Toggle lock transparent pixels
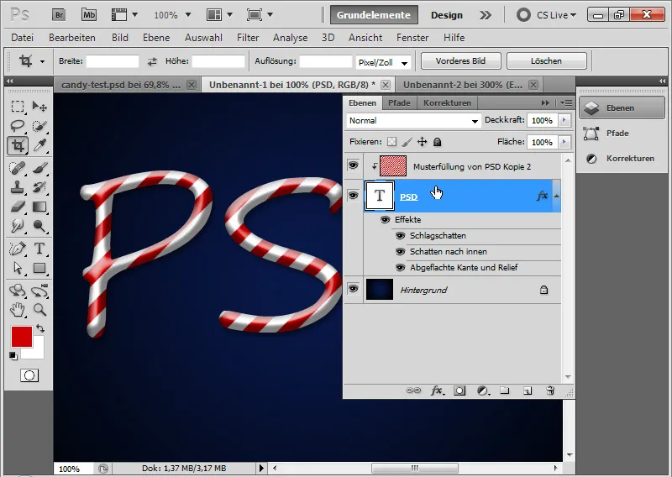This screenshot has width=672, height=477. click(x=391, y=142)
